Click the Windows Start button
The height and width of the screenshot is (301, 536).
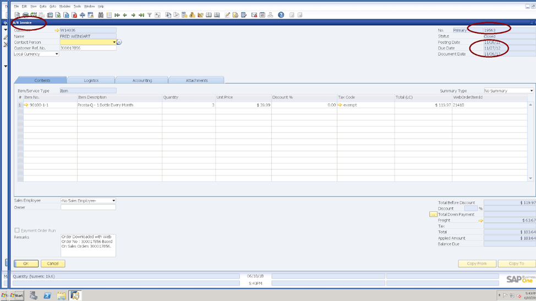coord(16,295)
